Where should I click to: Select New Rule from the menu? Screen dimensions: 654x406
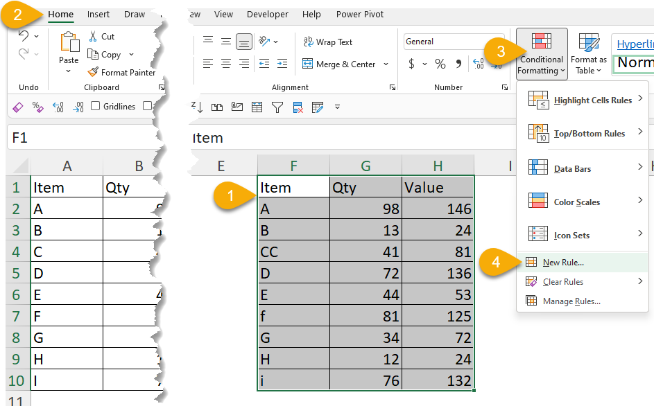pos(563,263)
